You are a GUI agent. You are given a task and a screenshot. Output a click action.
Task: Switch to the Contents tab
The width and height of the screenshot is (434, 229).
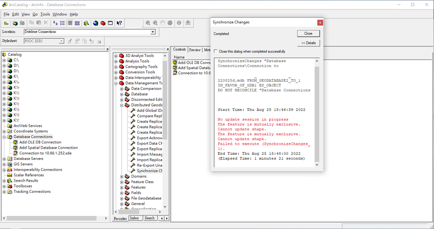[179, 49]
